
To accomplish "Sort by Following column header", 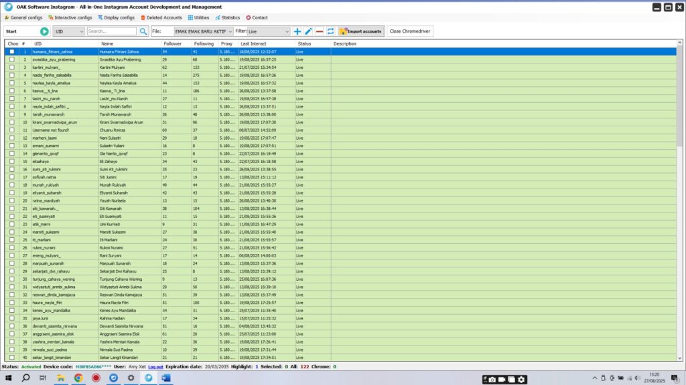I will 204,43.
